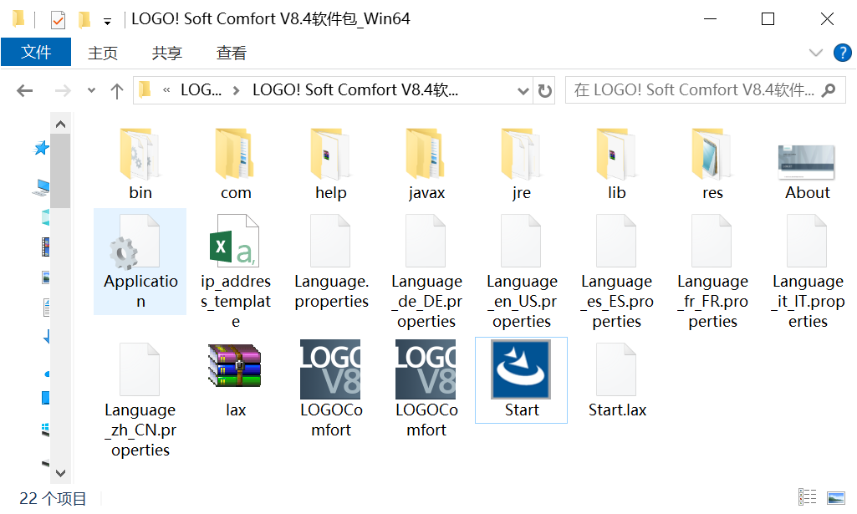Select the Language_es_ES.properties file

tap(616, 272)
